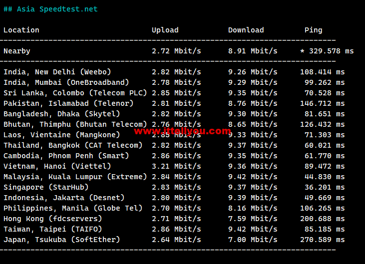Select 'Thailand, Bangkok (CAT Telecom)' text
The width and height of the screenshot is (365, 264).
[73, 145]
